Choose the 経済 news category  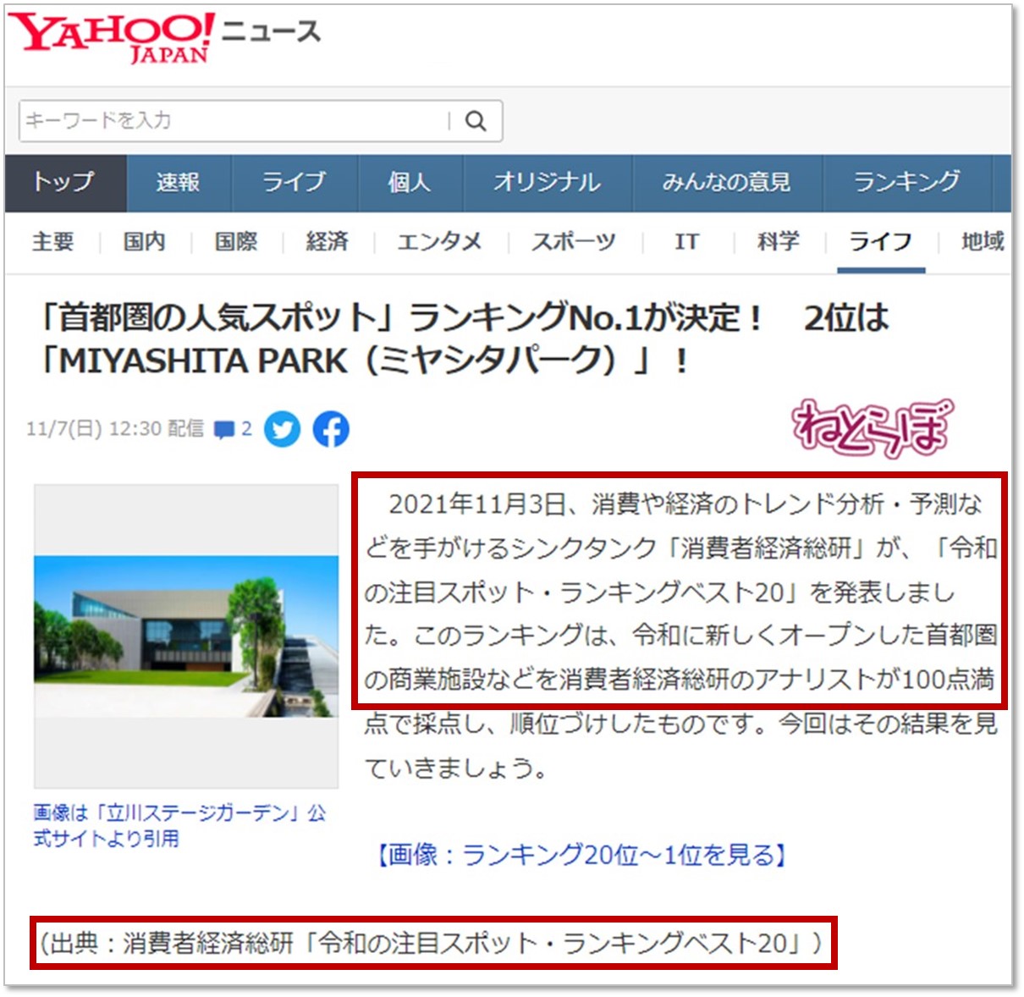[x=327, y=242]
